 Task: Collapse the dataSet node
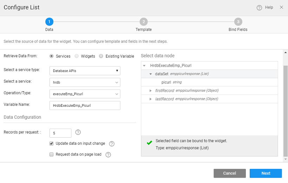point(151,74)
